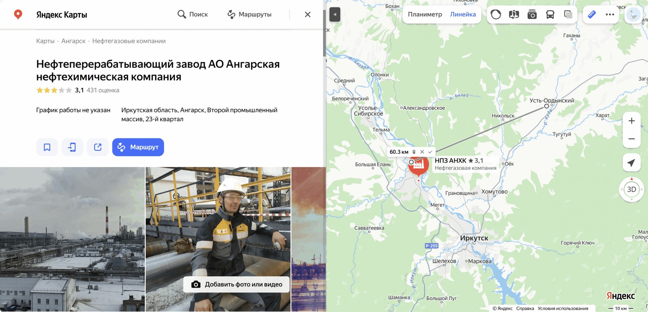The height and width of the screenshot is (312, 648).
Task: Build route with blue Маршрут button
Action: point(138,147)
